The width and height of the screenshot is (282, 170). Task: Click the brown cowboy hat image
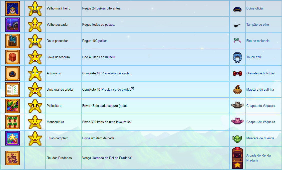tap(237, 105)
